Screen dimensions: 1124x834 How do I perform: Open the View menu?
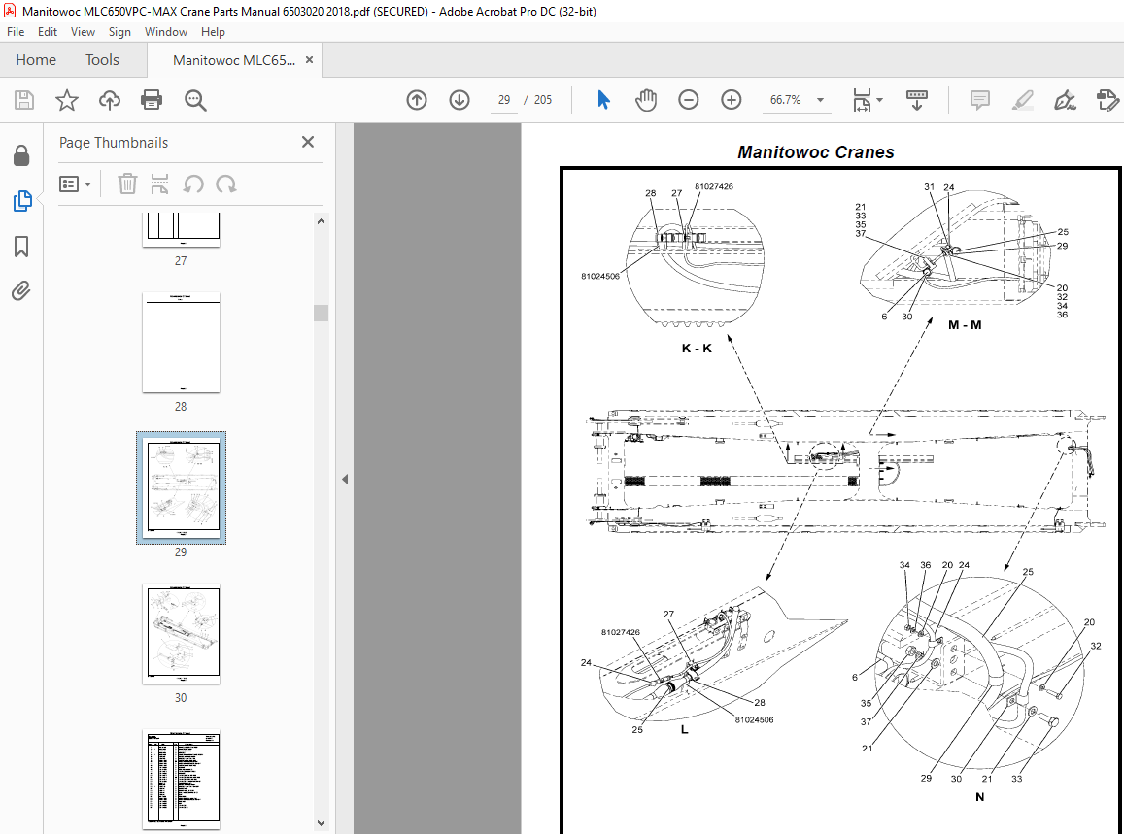[83, 31]
